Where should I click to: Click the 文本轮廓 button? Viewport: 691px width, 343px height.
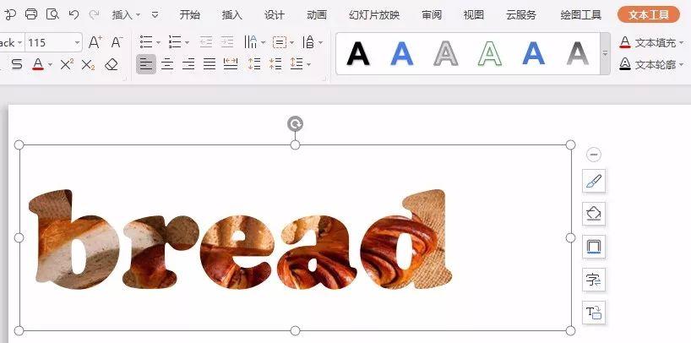(651, 64)
